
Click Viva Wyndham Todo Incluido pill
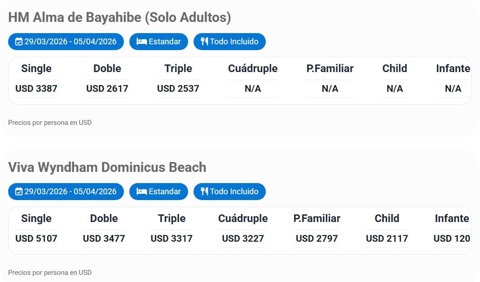[x=229, y=192]
